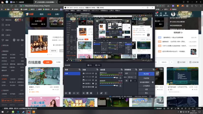Enable Studio Mode button
The height and width of the screenshot is (114, 203).
[x=146, y=86]
